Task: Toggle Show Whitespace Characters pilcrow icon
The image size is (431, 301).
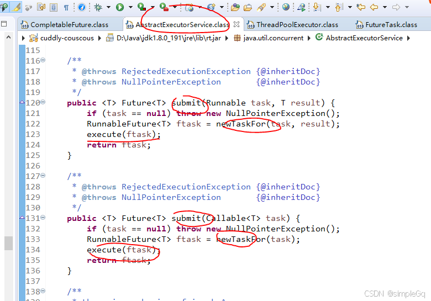Action: pos(66,7)
